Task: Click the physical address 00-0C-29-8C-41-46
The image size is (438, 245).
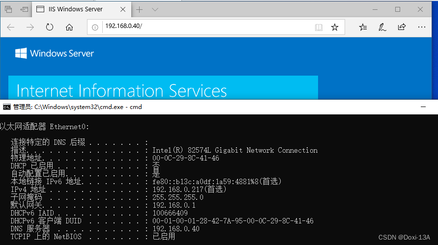Action: click(186, 158)
